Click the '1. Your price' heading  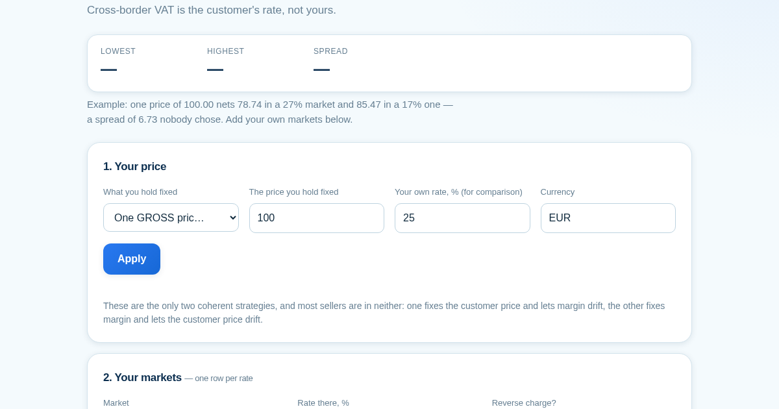click(135, 166)
